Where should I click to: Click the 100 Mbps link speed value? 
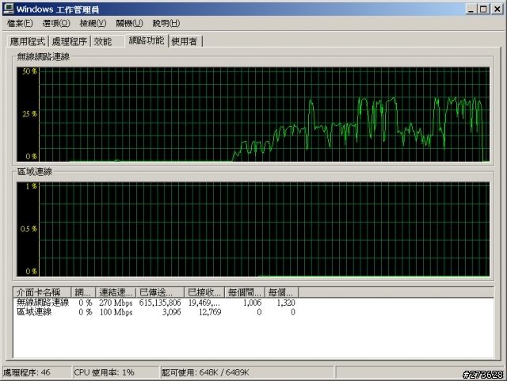(x=116, y=312)
